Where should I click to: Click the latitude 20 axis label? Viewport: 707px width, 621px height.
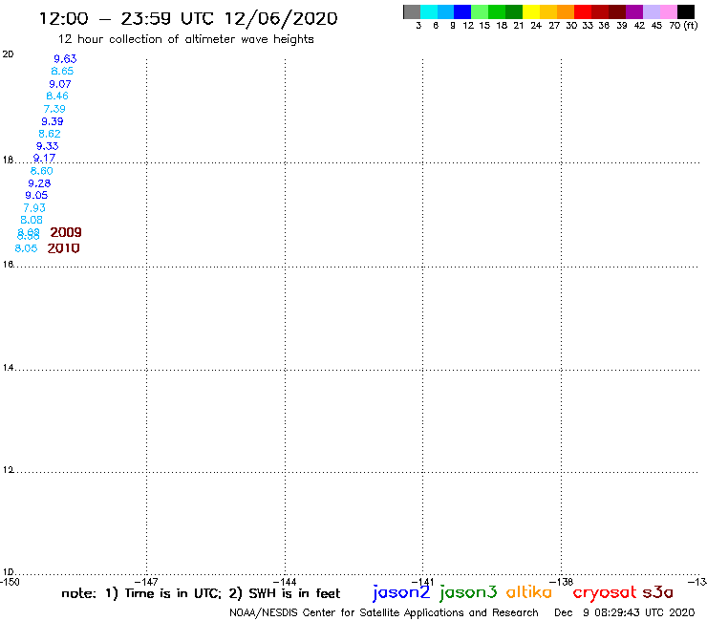8,54
